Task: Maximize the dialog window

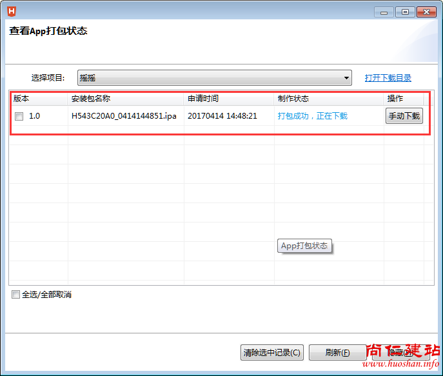Action: [x=405, y=12]
